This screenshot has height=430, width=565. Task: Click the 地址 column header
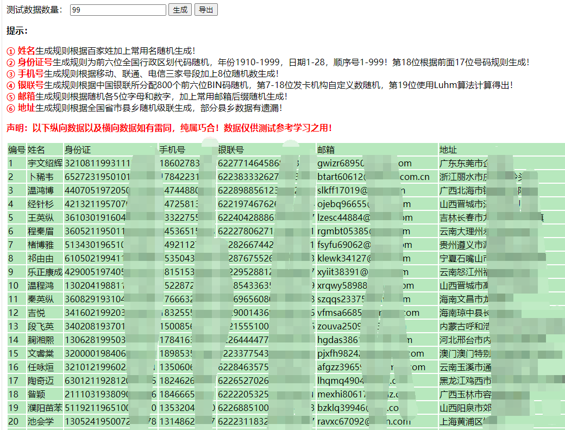pos(448,150)
